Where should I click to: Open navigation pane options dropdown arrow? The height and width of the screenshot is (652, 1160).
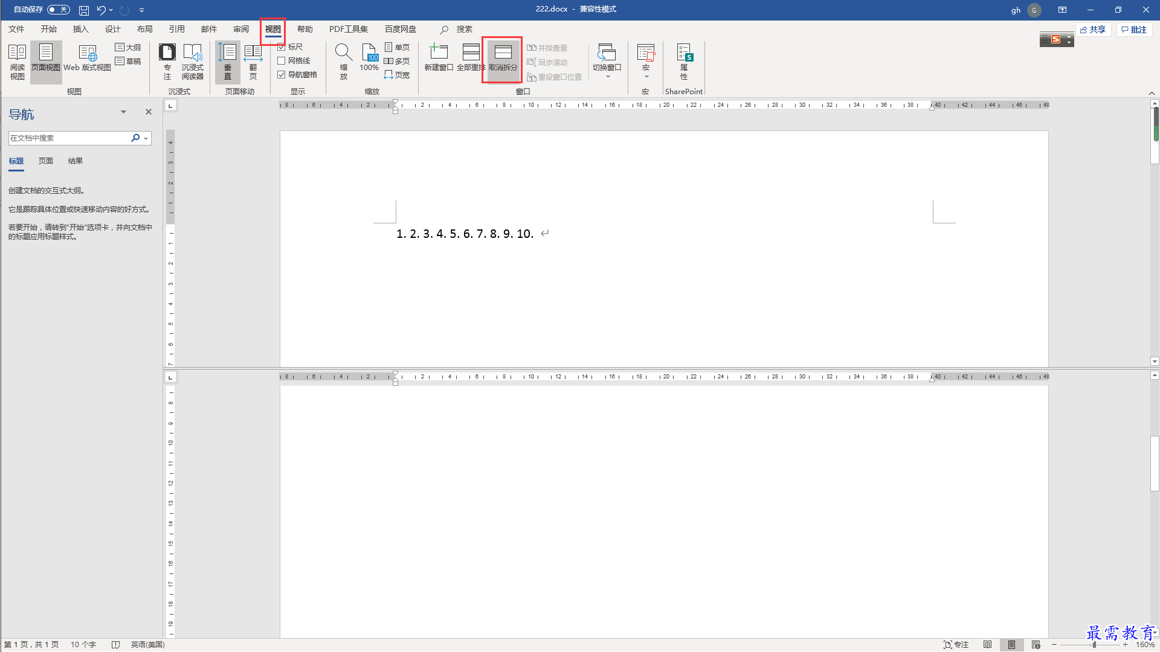click(123, 112)
